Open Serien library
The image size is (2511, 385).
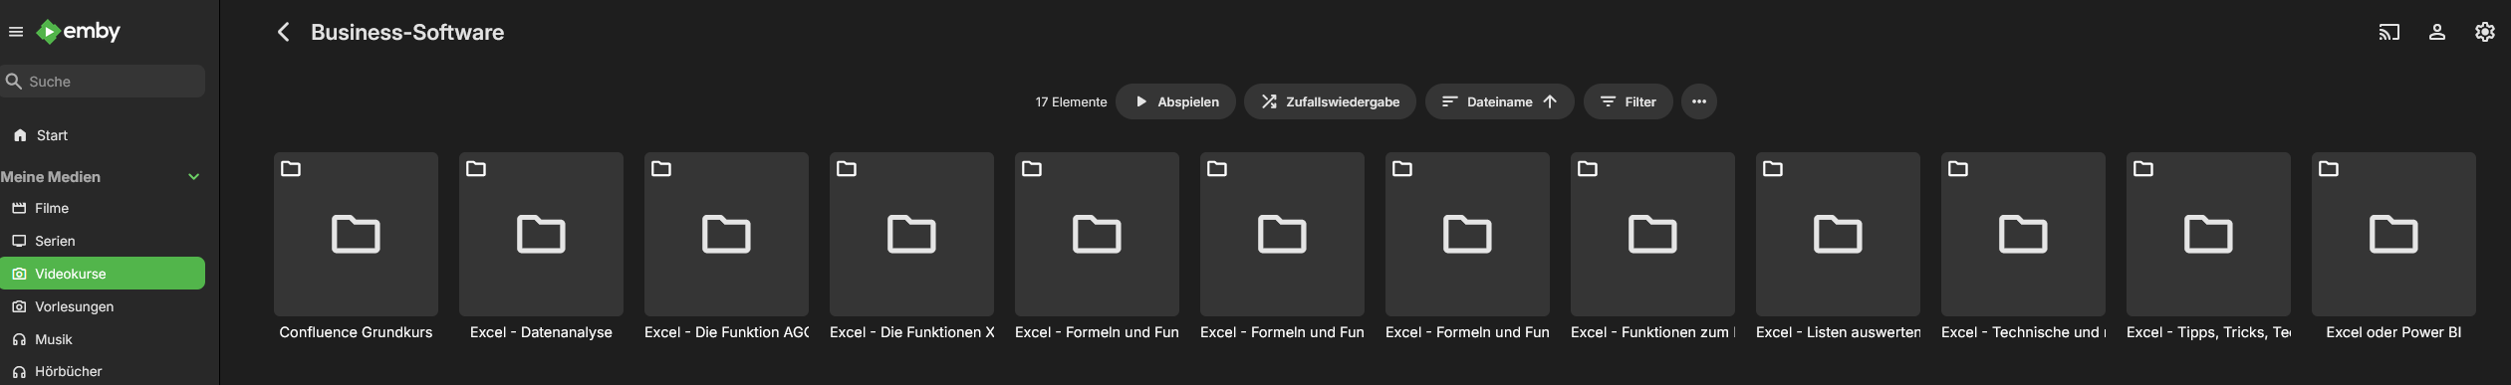pyautogui.click(x=104, y=241)
